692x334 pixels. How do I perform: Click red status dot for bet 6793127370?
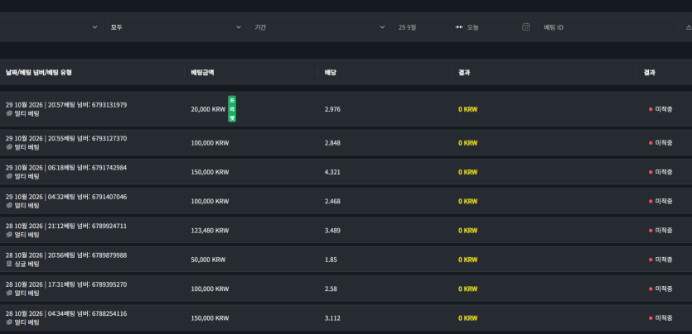[651, 142]
